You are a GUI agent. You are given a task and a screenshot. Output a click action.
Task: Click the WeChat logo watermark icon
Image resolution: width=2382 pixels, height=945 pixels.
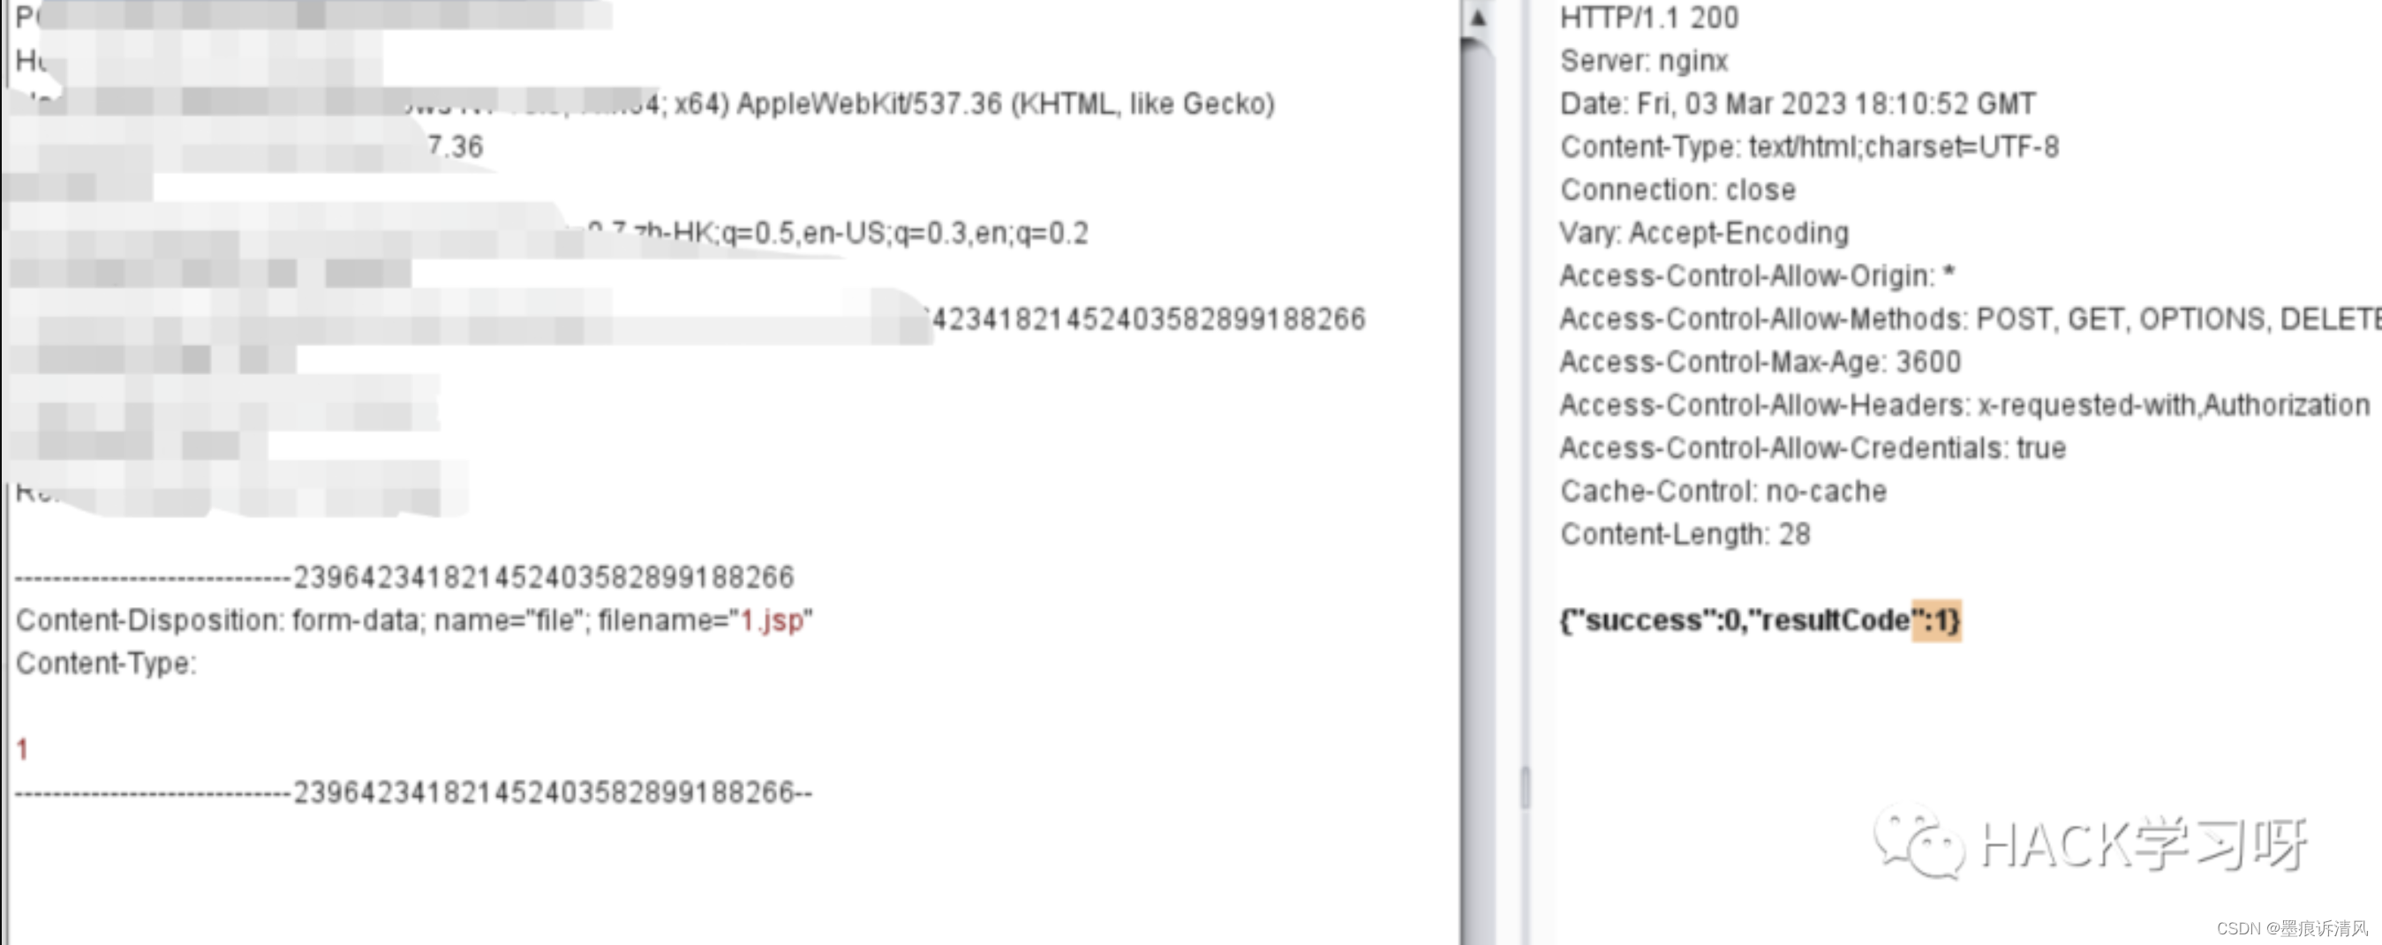pos(1918,843)
